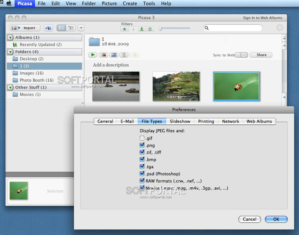Switch to the Web Albums preferences tab
The height and width of the screenshot is (235, 299).
(259, 122)
